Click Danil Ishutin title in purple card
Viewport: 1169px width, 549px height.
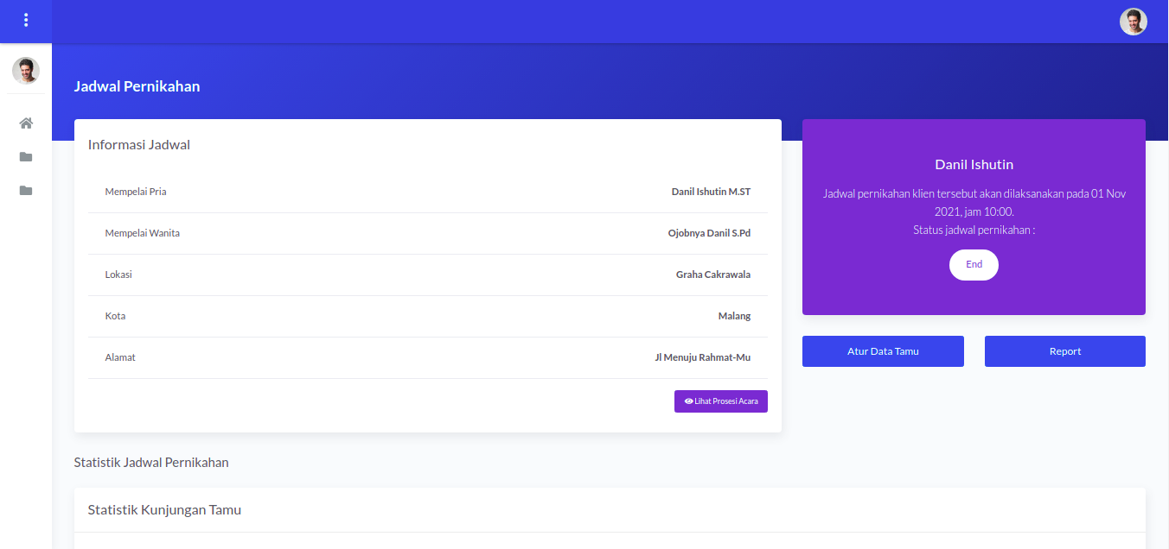pos(974,165)
